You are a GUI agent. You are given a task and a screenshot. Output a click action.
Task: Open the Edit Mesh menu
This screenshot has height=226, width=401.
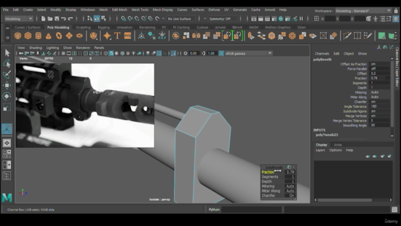120,10
